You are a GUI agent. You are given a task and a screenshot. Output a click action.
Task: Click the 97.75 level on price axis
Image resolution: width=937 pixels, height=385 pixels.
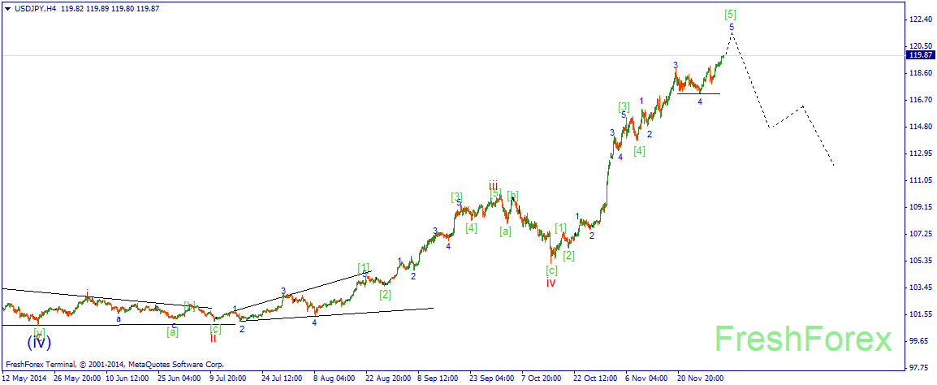coord(919,367)
